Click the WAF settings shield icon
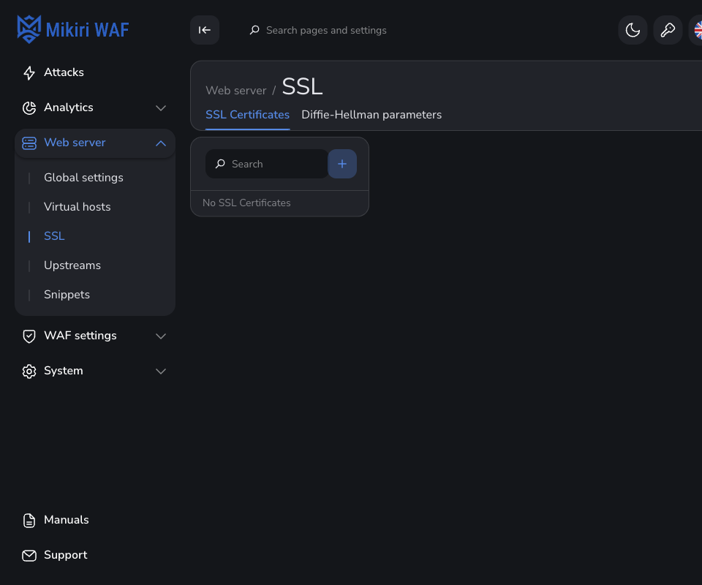This screenshot has height=585, width=702. (29, 336)
